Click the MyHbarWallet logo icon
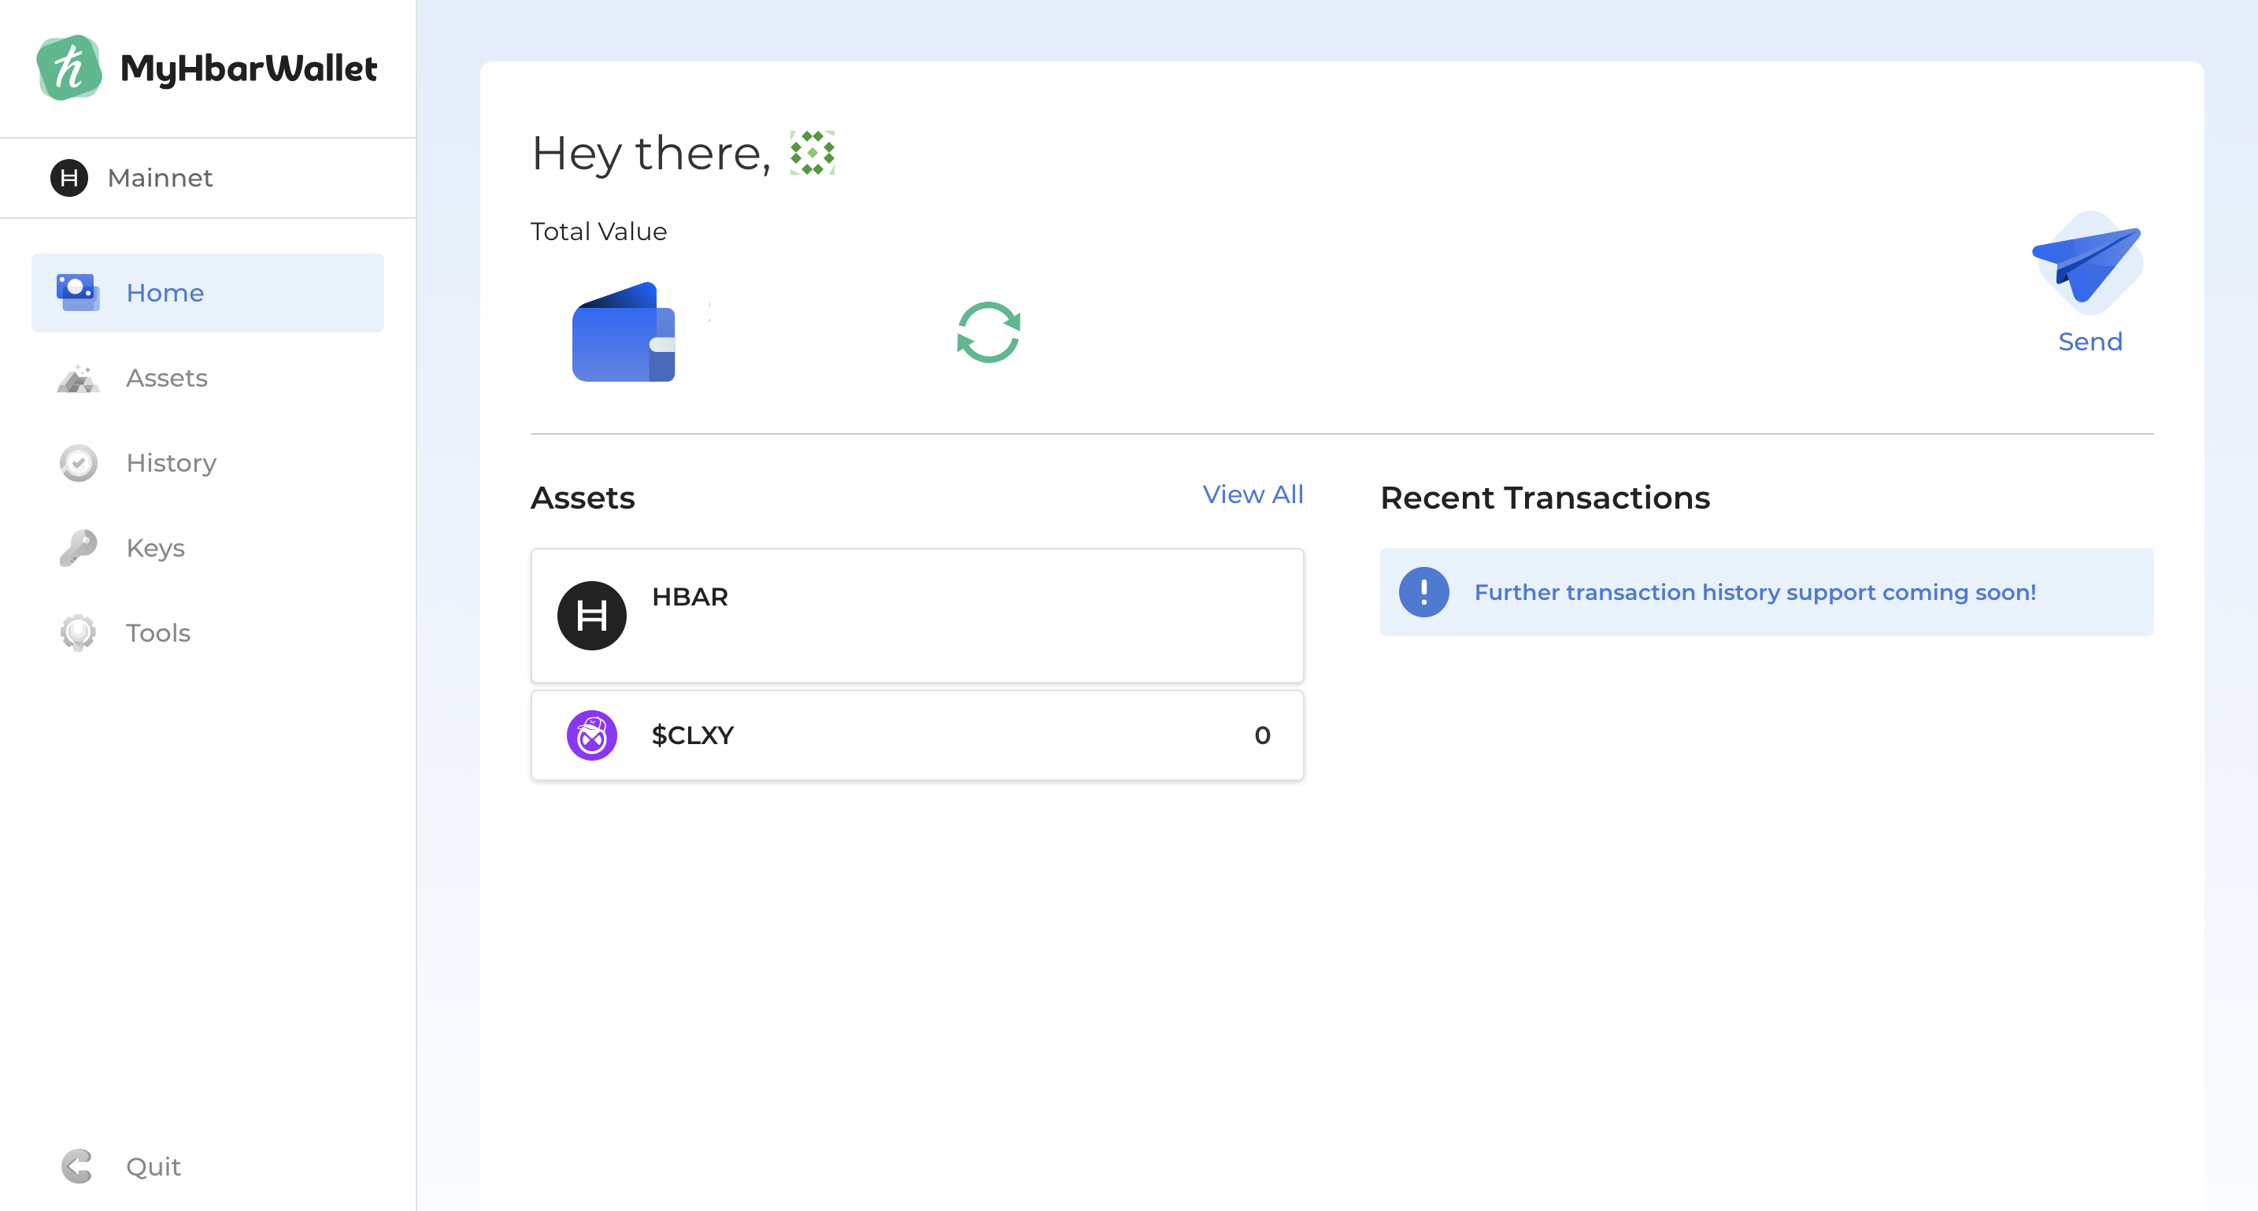Viewport: 2258px width, 1211px height. tap(68, 69)
